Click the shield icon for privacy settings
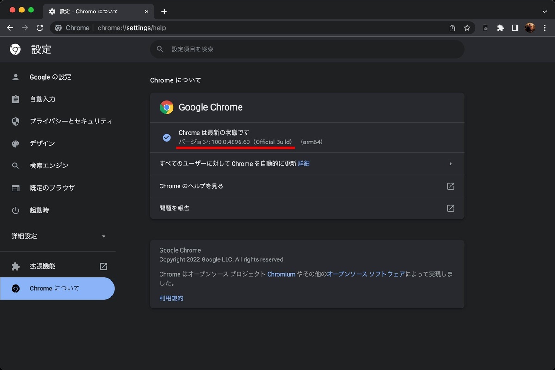Screen dimensions: 555x370 pos(16,122)
